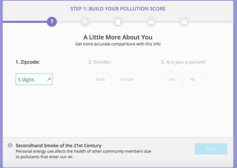Choose Female as gender
Image resolution: width=237 pixels, height=168 pixels.
pos(127,79)
